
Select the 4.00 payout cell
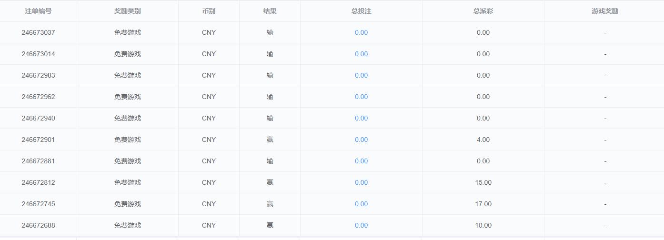[x=483, y=140]
